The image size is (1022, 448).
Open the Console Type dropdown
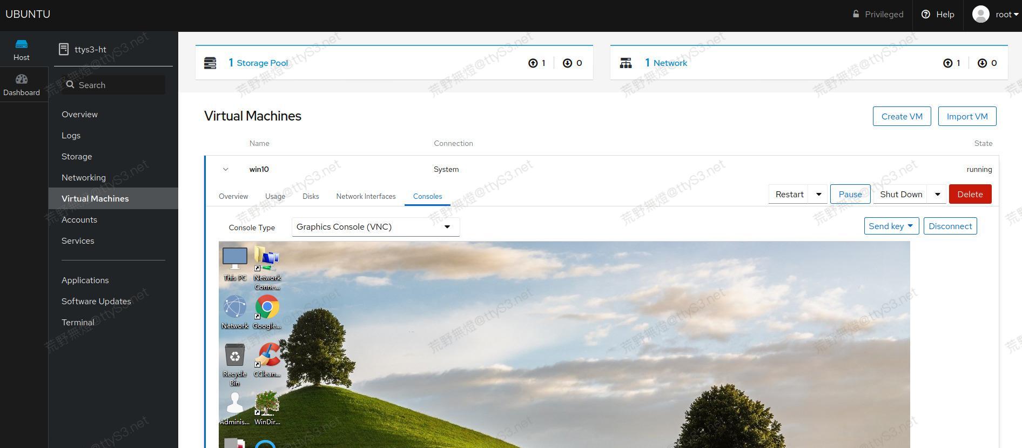click(376, 227)
